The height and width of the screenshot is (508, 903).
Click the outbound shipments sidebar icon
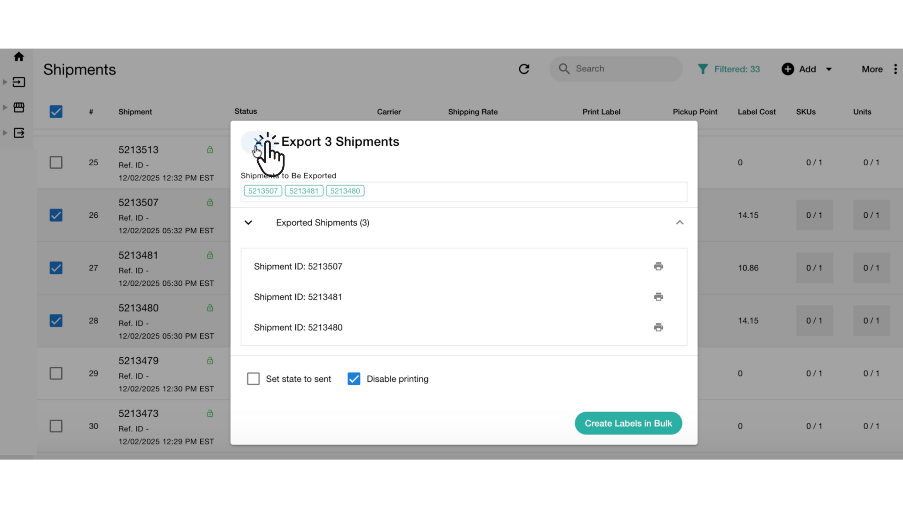coord(19,133)
